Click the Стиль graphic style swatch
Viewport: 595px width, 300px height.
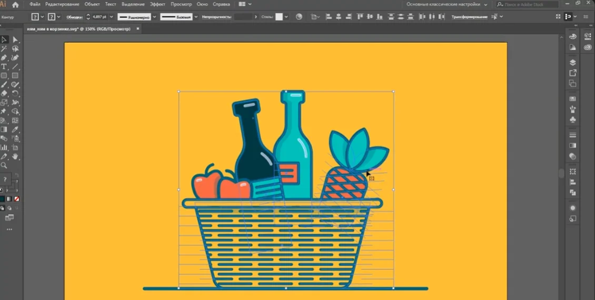point(279,17)
